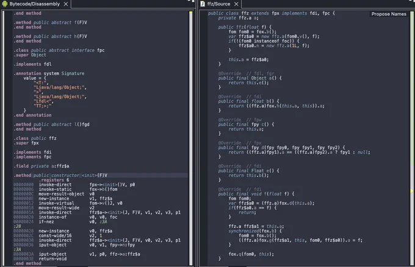Click the '"TT;>;"' string line
The width and height of the screenshot is (415, 267).
tap(43, 106)
